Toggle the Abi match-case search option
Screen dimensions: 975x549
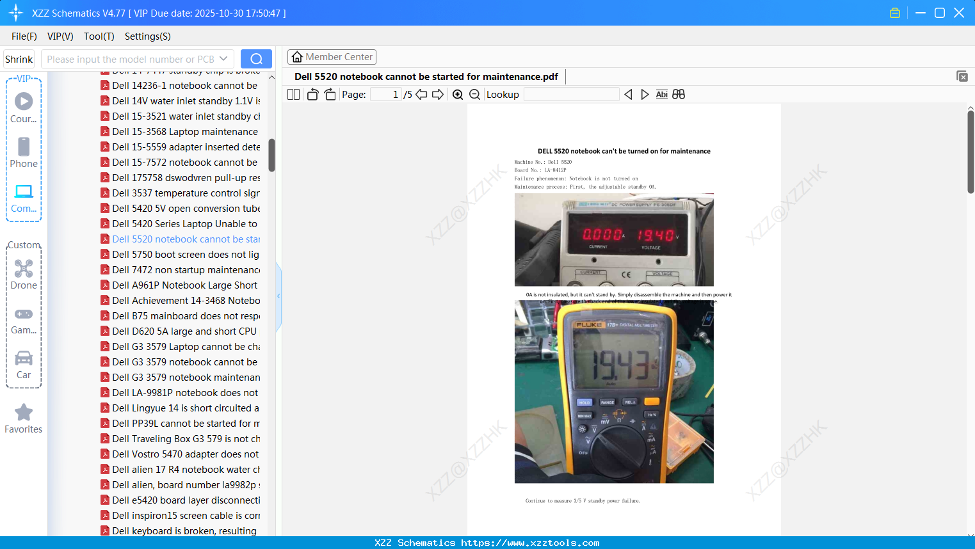click(662, 95)
